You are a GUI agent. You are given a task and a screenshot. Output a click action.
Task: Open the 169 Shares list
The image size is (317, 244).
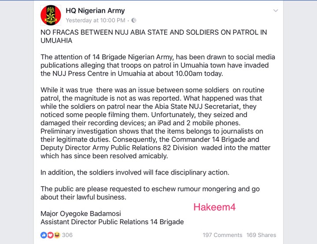[261, 235]
